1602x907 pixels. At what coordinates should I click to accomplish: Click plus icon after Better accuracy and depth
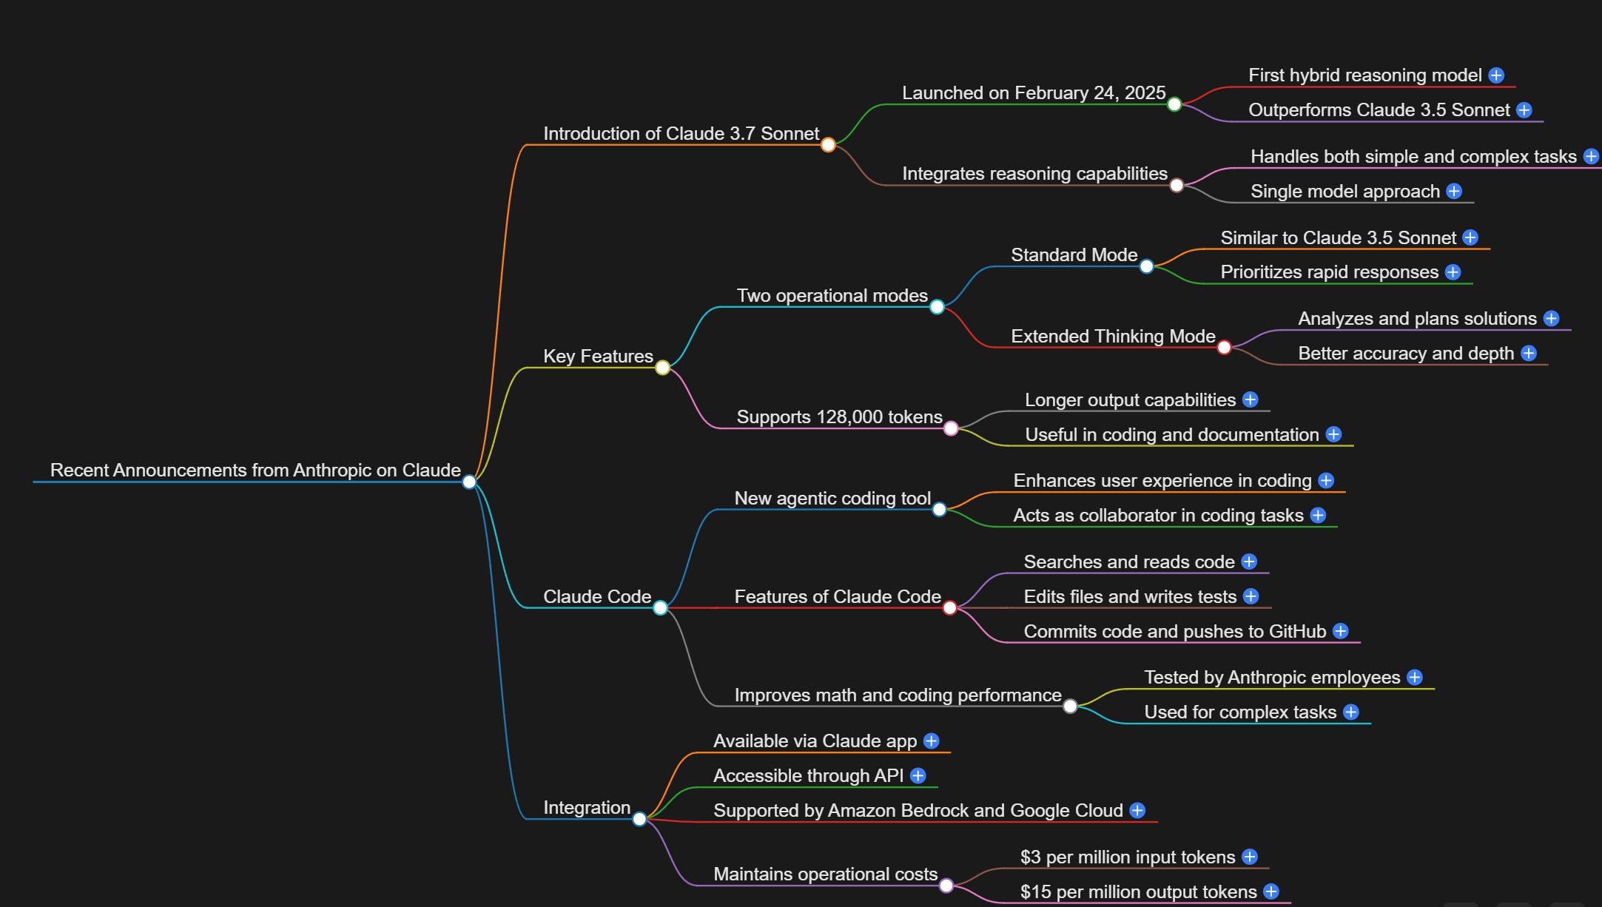point(1529,354)
